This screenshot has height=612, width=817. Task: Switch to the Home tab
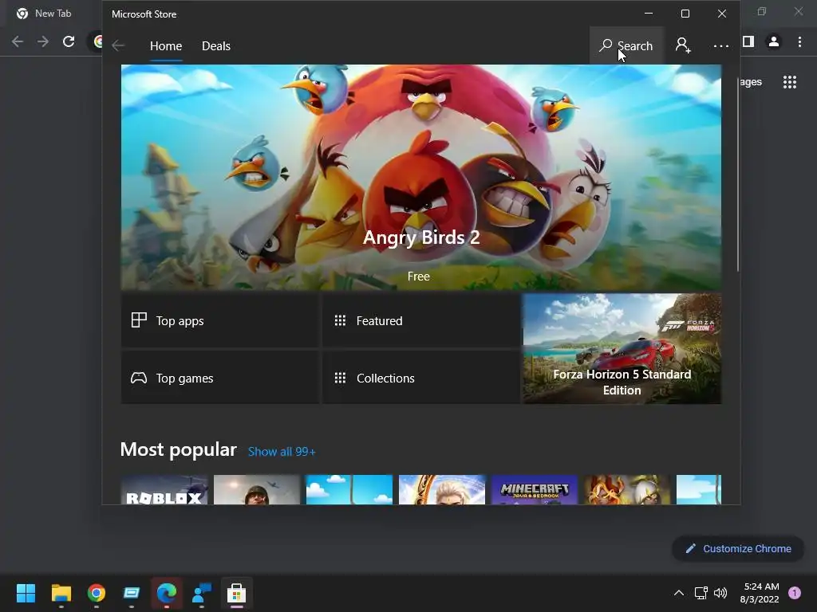point(166,45)
